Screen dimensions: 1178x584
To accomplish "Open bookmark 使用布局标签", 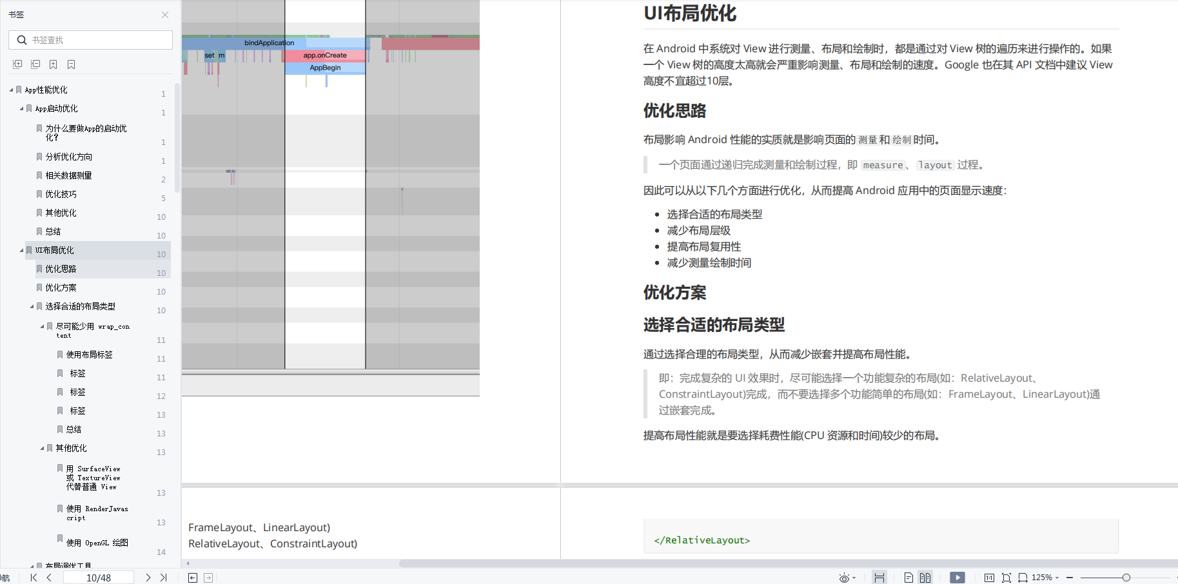I will coord(89,355).
